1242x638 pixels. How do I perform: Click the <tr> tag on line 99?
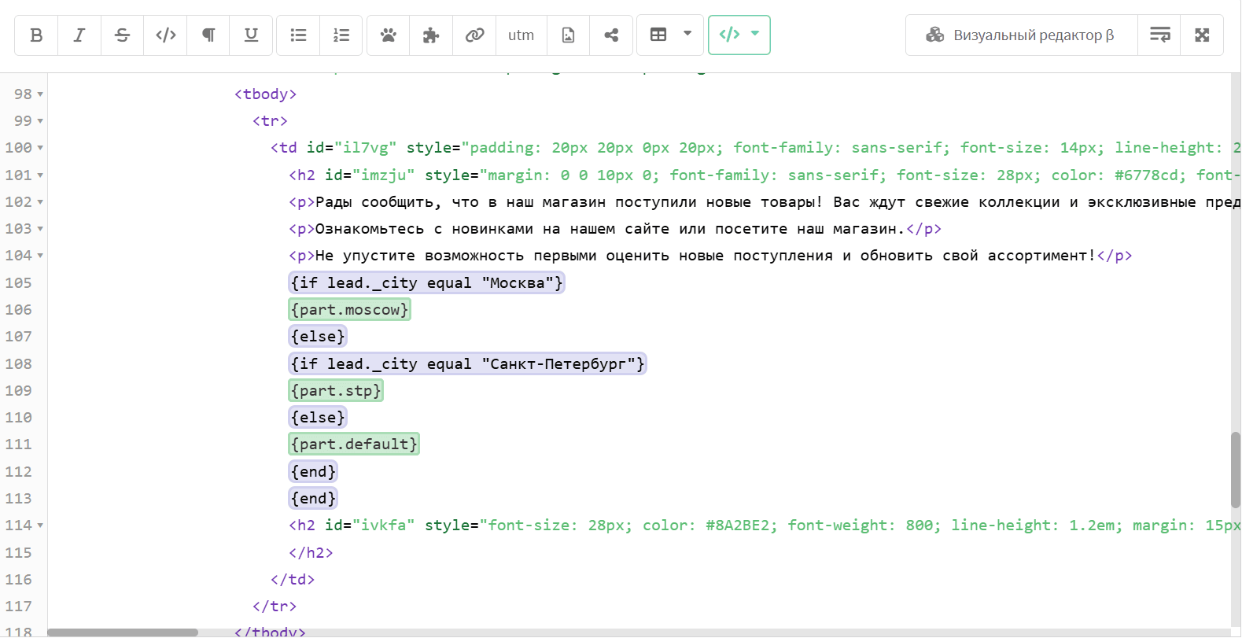click(x=270, y=121)
